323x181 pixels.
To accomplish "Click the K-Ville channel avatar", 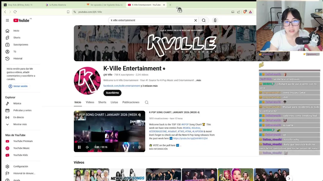I will point(87,81).
